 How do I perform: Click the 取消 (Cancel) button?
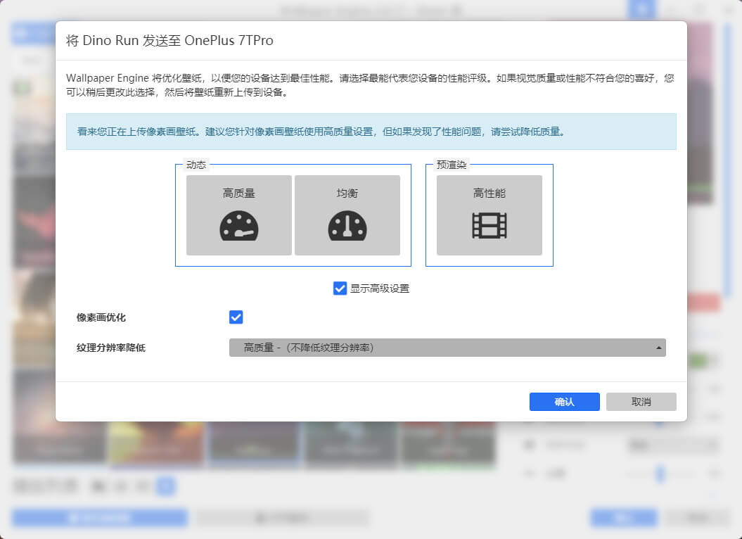coord(641,401)
